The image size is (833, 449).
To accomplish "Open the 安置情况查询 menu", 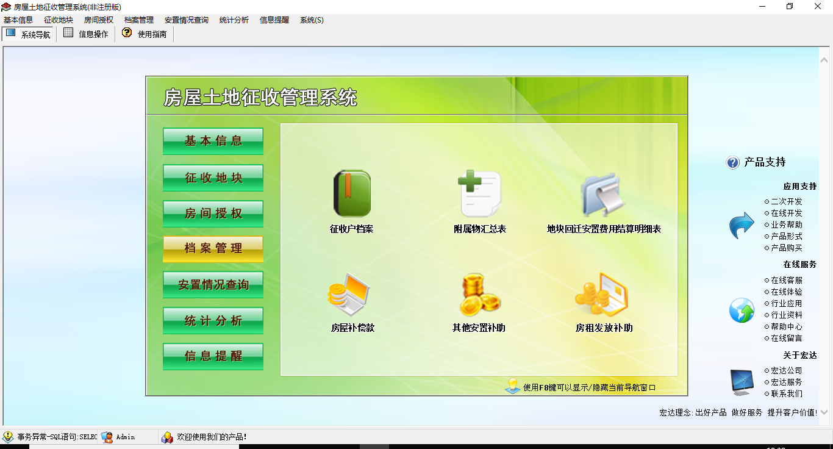I will click(187, 20).
